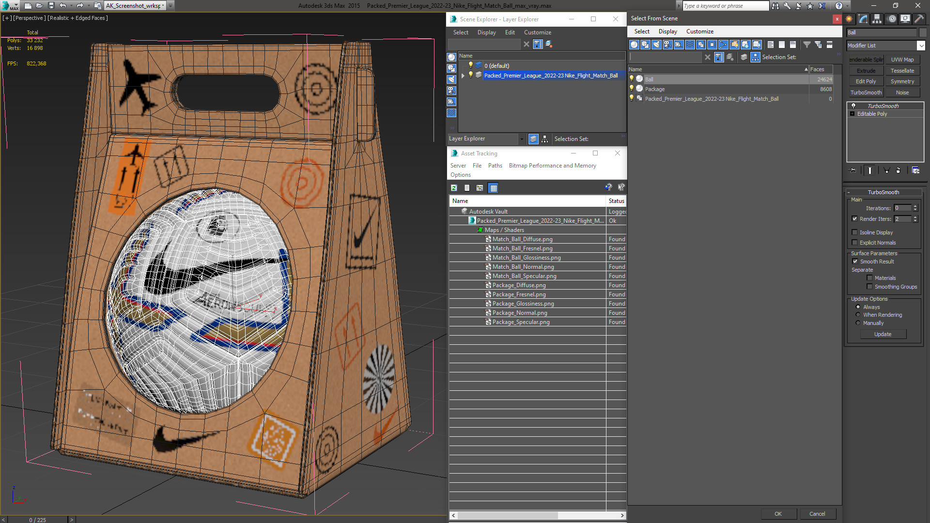
Task: Open Edit menu in Scene Explorer
Action: [510, 32]
